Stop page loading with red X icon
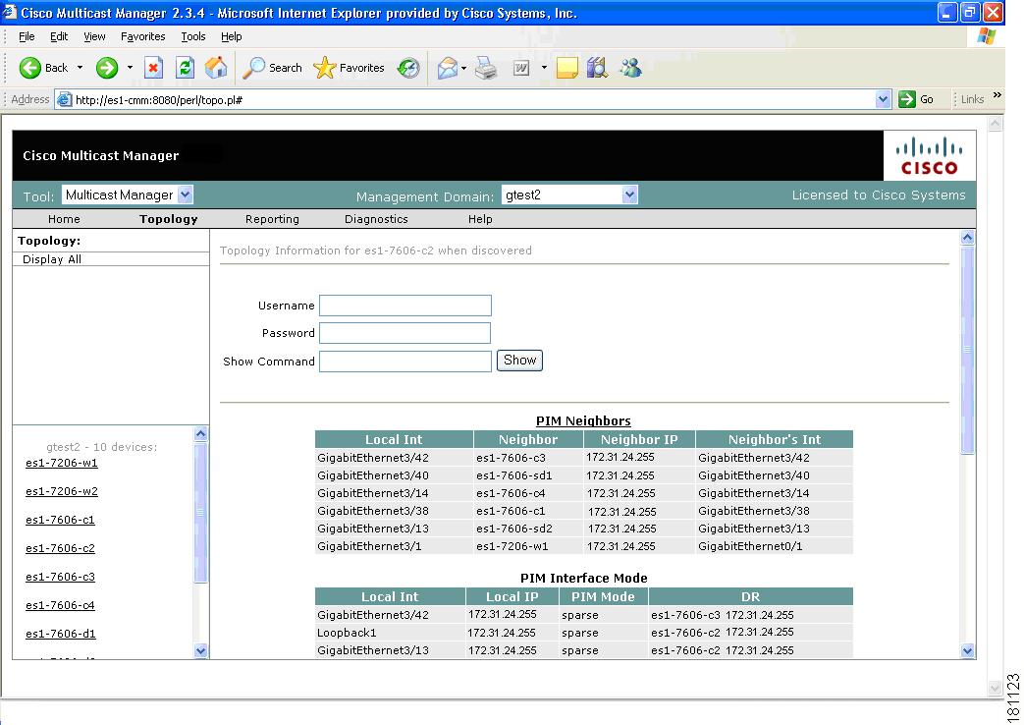1024x725 pixels. pos(153,68)
